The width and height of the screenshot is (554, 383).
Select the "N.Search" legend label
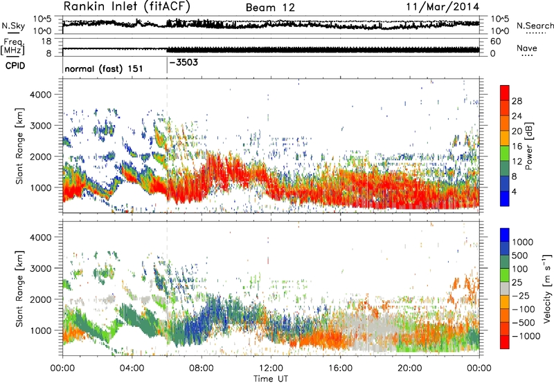(x=535, y=26)
